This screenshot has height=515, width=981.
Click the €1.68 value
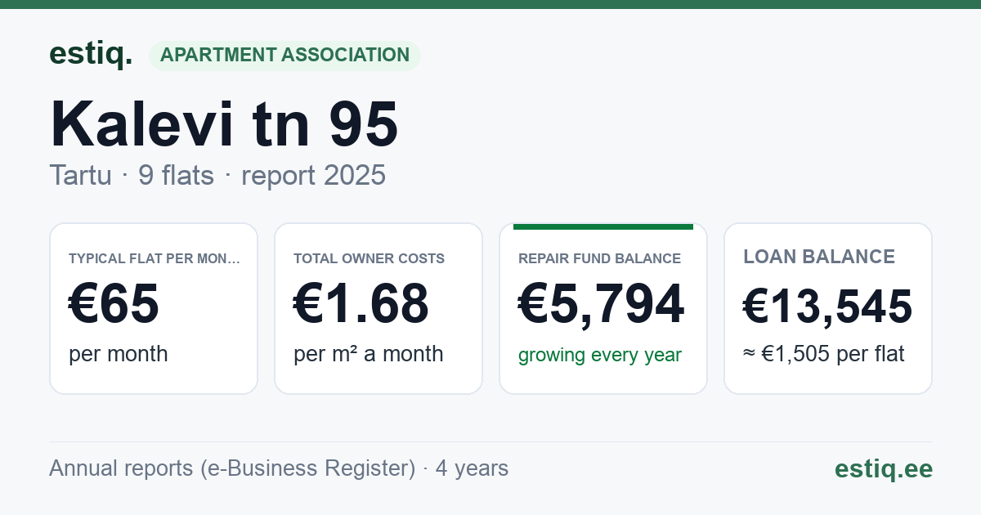tap(361, 305)
